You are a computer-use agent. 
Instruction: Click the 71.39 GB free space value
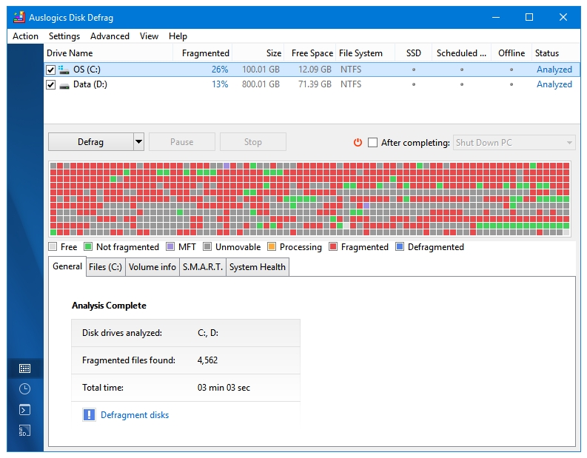tap(315, 84)
